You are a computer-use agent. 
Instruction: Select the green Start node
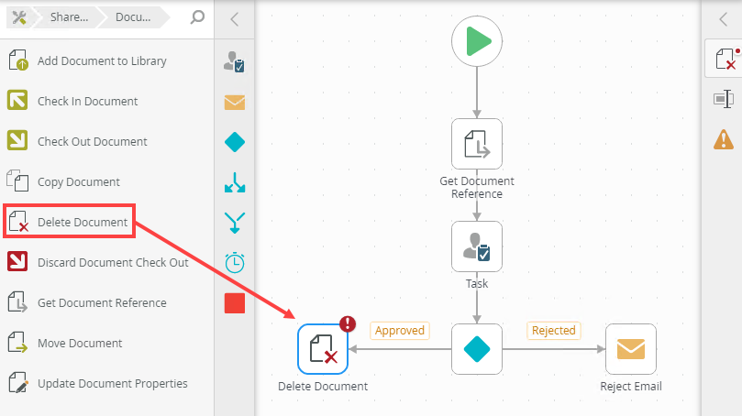pyautogui.click(x=477, y=41)
